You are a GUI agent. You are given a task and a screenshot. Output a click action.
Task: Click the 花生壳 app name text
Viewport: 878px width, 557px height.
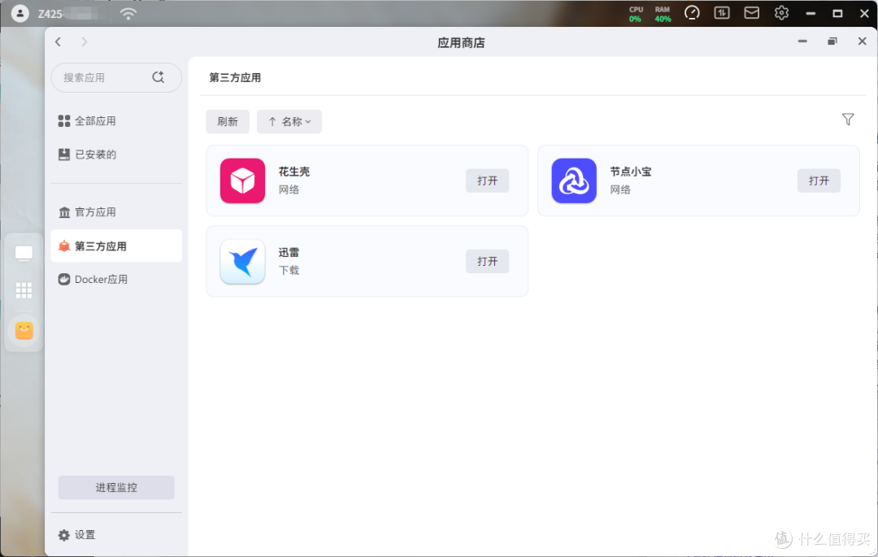(294, 172)
